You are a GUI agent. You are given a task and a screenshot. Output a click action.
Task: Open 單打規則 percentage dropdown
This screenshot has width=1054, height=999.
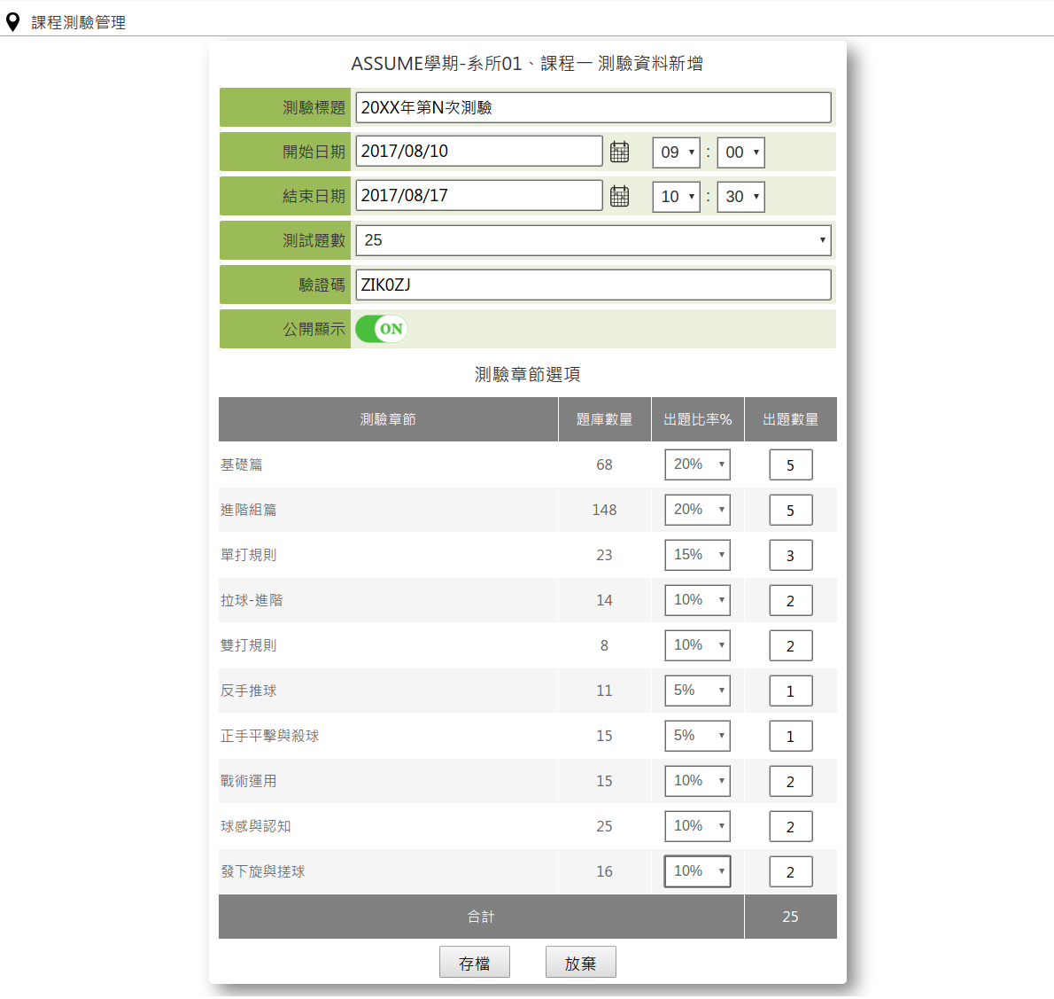click(697, 554)
